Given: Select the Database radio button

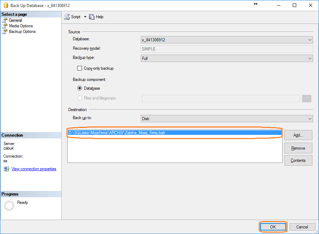Looking at the screenshot, I should [x=79, y=88].
